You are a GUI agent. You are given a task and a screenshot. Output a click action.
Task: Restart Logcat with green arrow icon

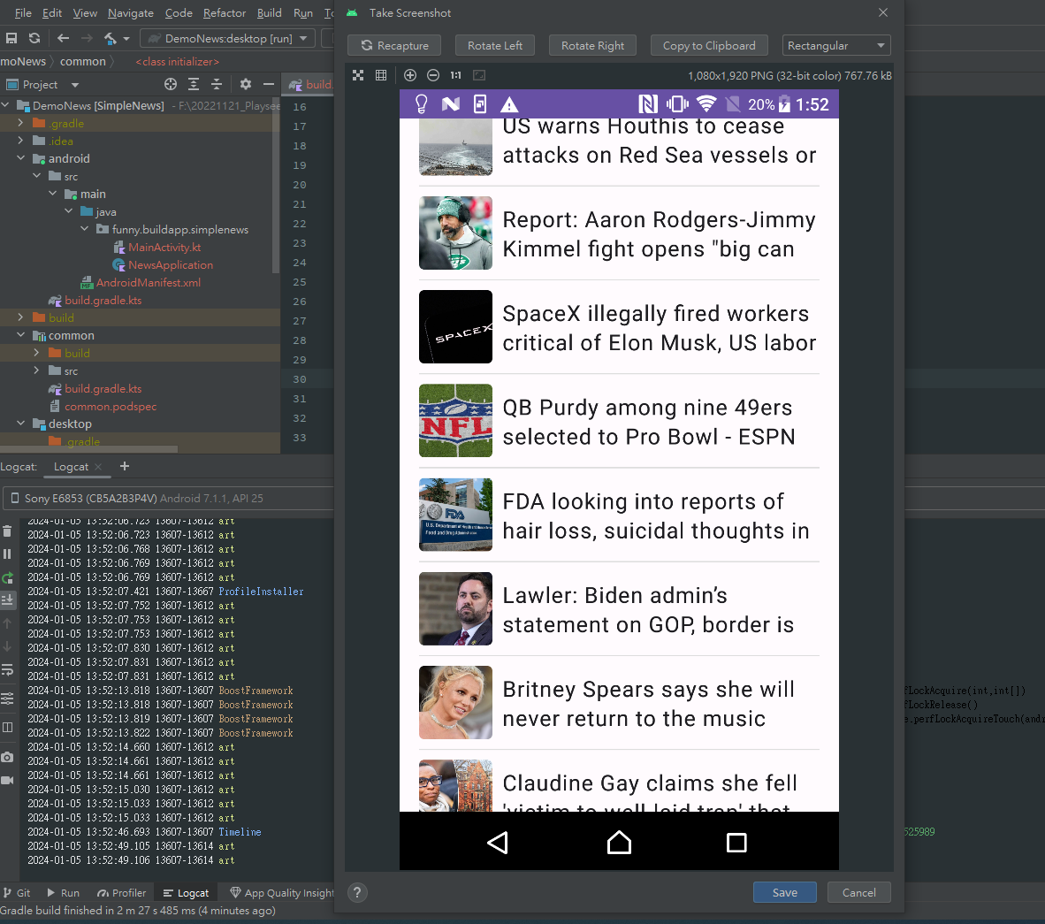[7, 578]
